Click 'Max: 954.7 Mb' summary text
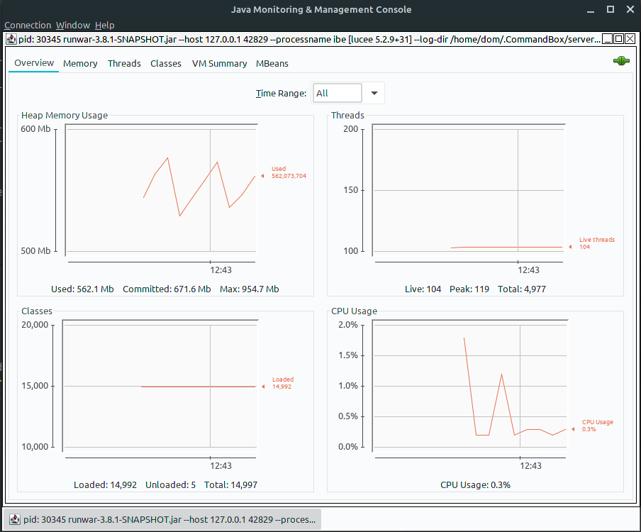Viewport: 641px width, 532px height. coord(250,289)
